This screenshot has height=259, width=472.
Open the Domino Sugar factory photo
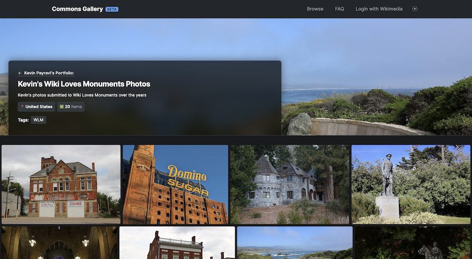tap(176, 184)
